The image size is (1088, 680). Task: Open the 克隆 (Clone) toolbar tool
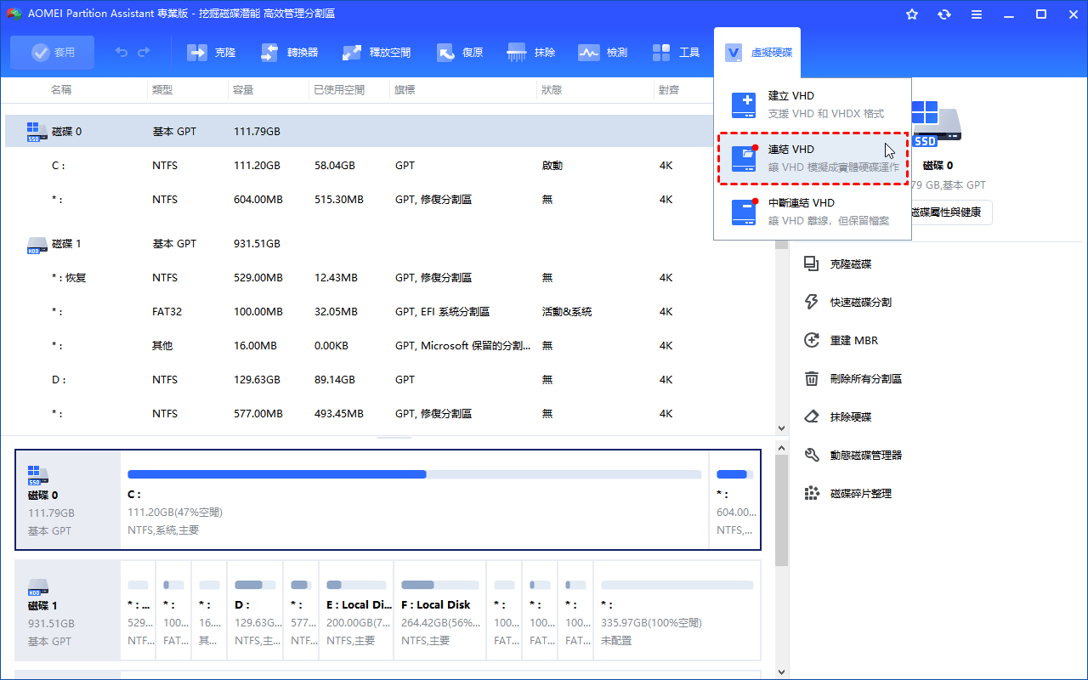click(x=212, y=53)
